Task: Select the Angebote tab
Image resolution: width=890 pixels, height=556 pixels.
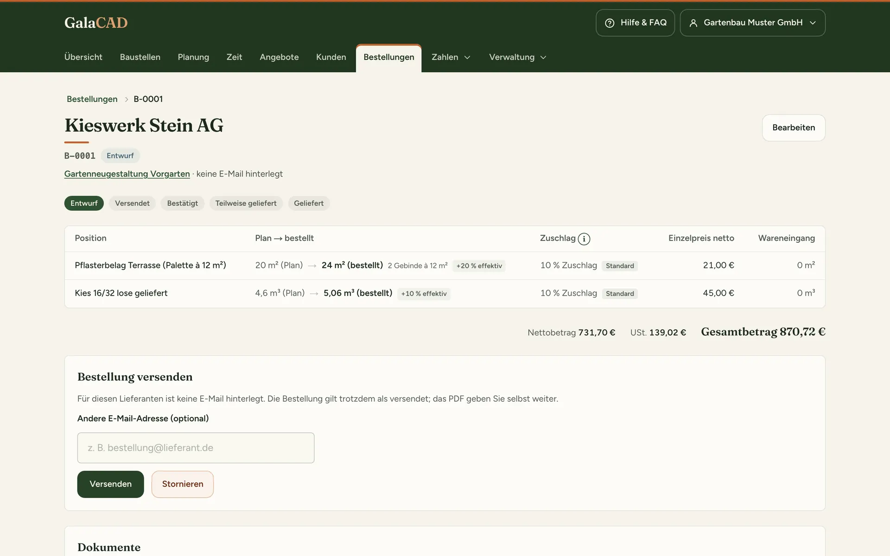Action: point(279,57)
